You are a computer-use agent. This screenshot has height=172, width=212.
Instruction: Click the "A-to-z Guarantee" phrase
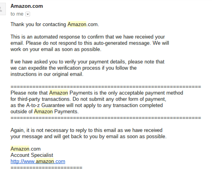pyautogui.click(x=45, y=105)
